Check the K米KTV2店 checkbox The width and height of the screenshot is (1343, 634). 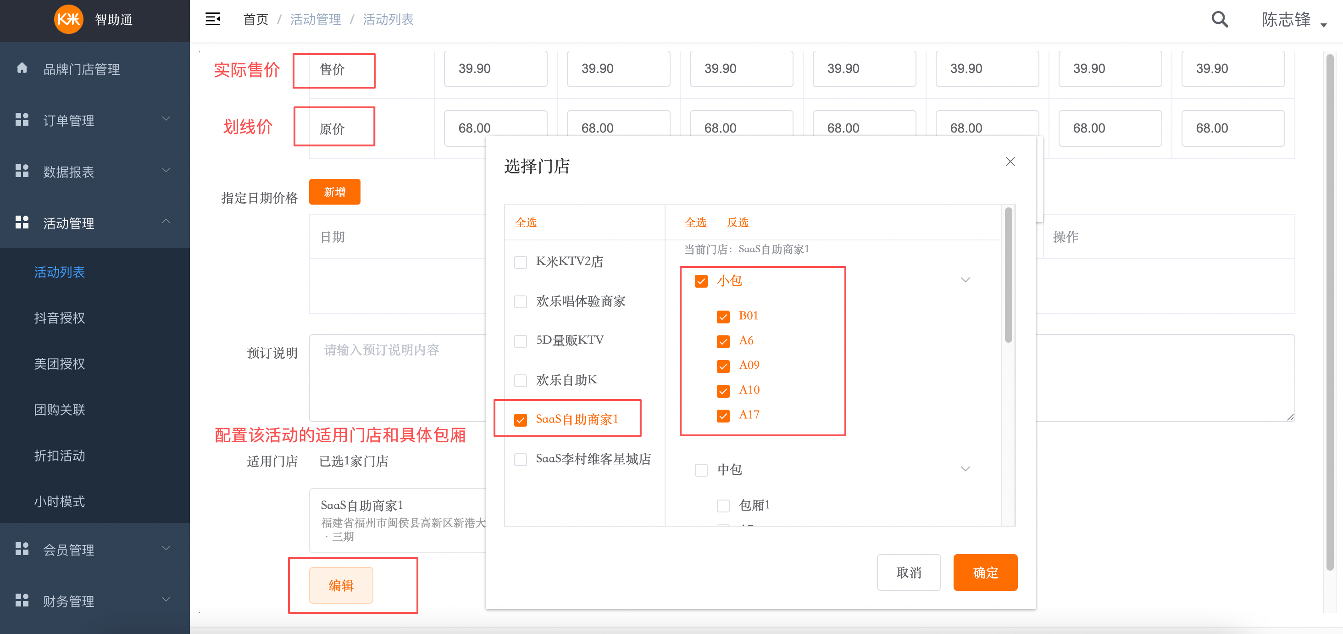click(x=520, y=262)
